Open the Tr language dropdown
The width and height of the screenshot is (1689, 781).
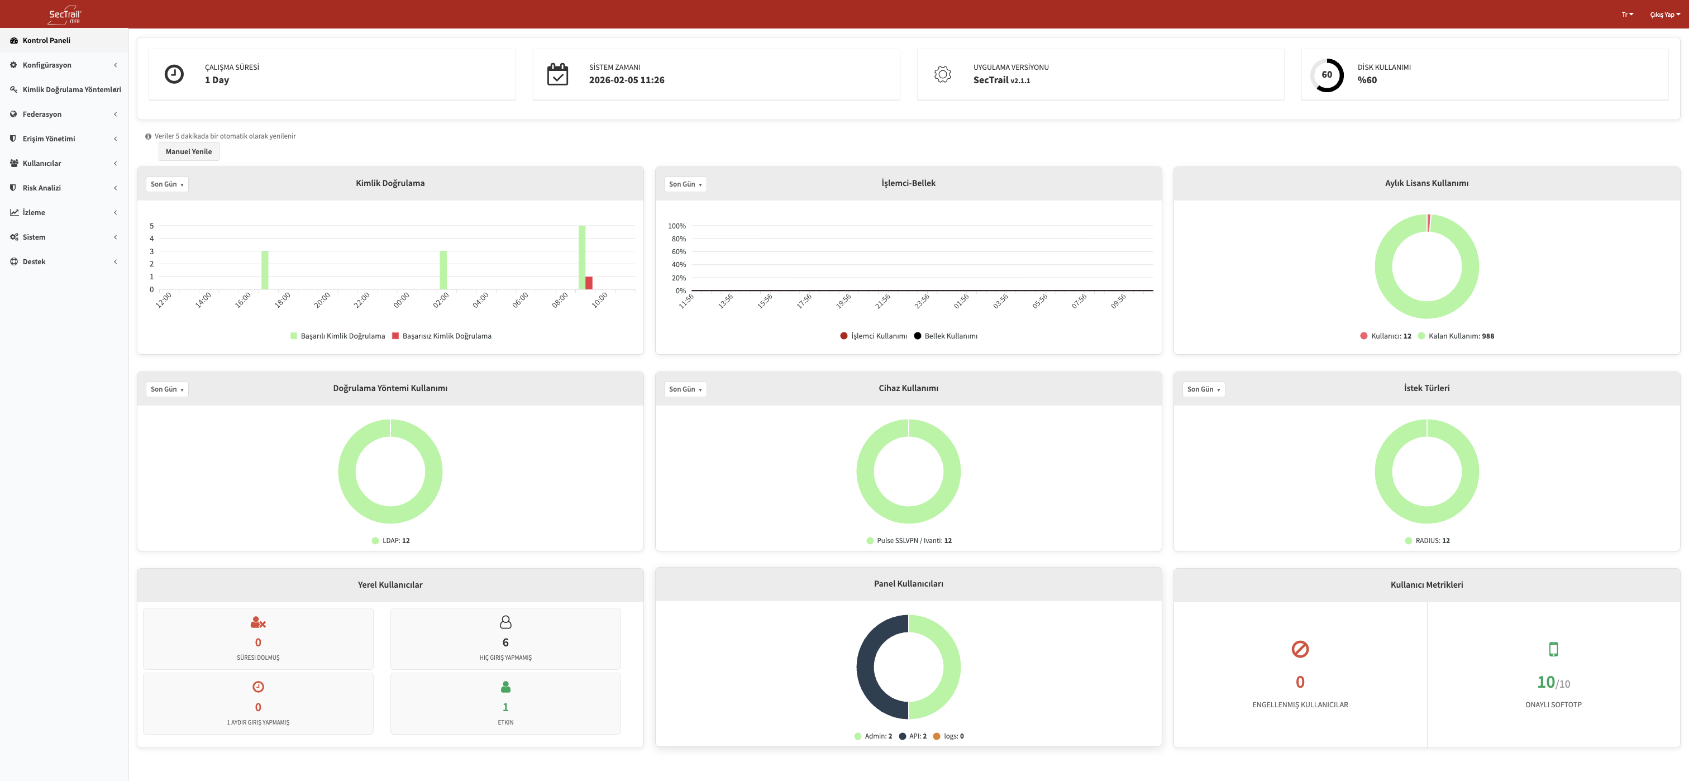click(1628, 13)
